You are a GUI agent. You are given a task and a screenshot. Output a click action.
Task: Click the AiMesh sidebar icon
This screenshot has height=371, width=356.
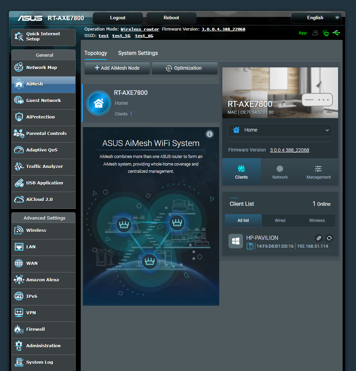tap(19, 84)
